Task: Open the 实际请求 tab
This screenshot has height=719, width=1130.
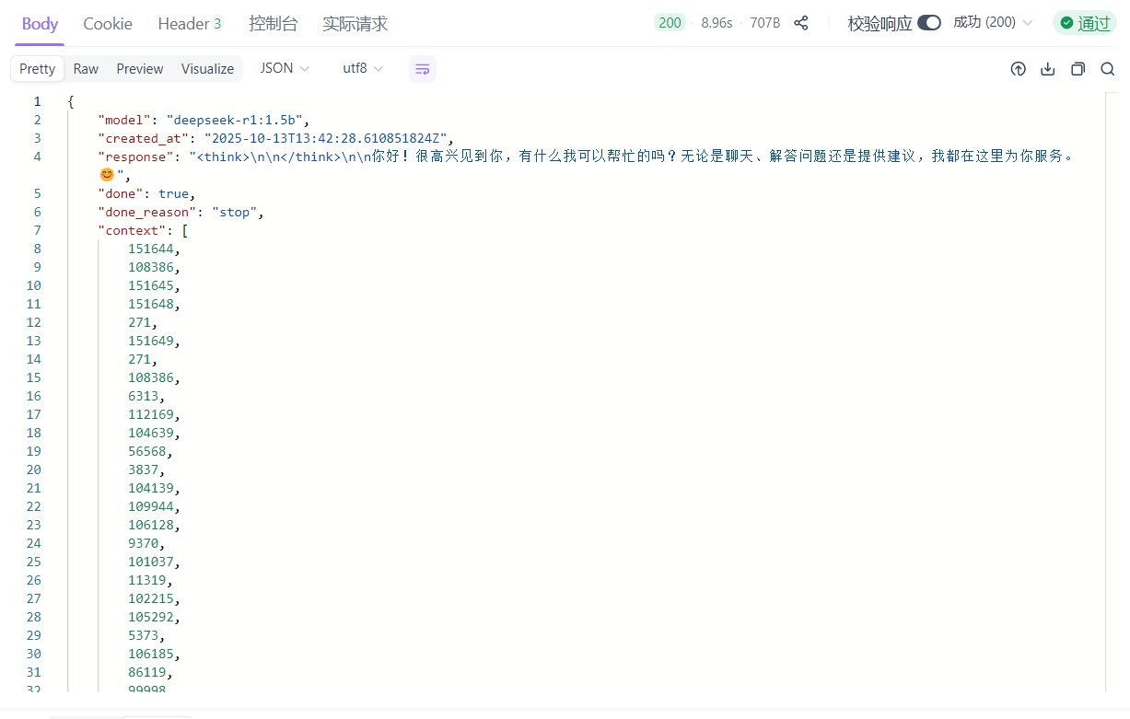Action: 355,24
